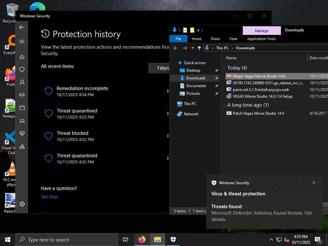Click the Get help link
Image resolution: width=328 pixels, height=246 pixels.
49,197
